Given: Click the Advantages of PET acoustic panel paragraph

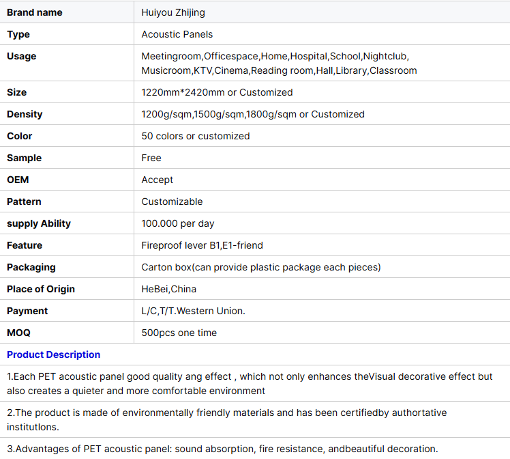Looking at the screenshot, I should (x=222, y=449).
